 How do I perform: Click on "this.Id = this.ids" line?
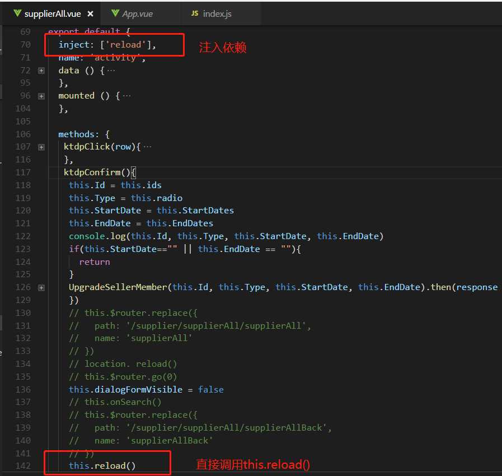pyautogui.click(x=115, y=185)
